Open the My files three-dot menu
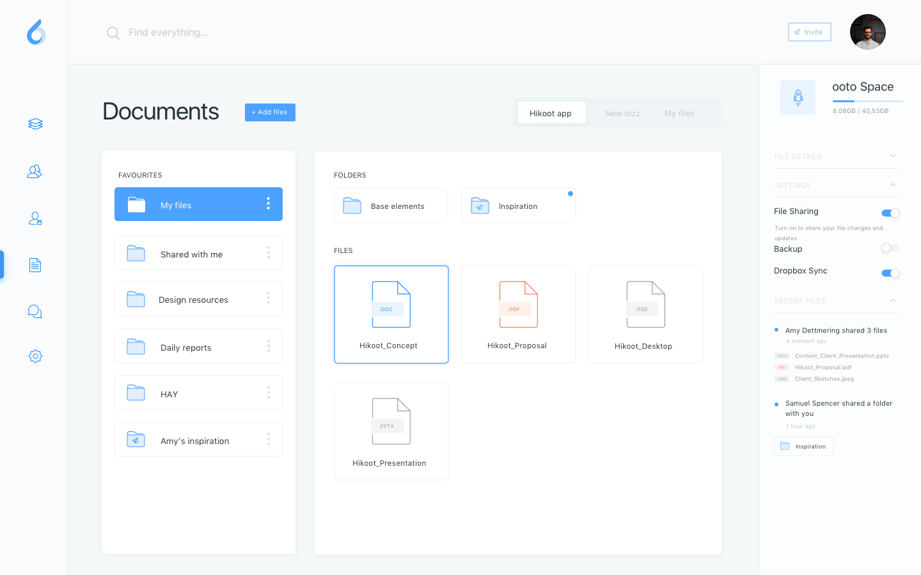The image size is (921, 575). click(x=268, y=203)
